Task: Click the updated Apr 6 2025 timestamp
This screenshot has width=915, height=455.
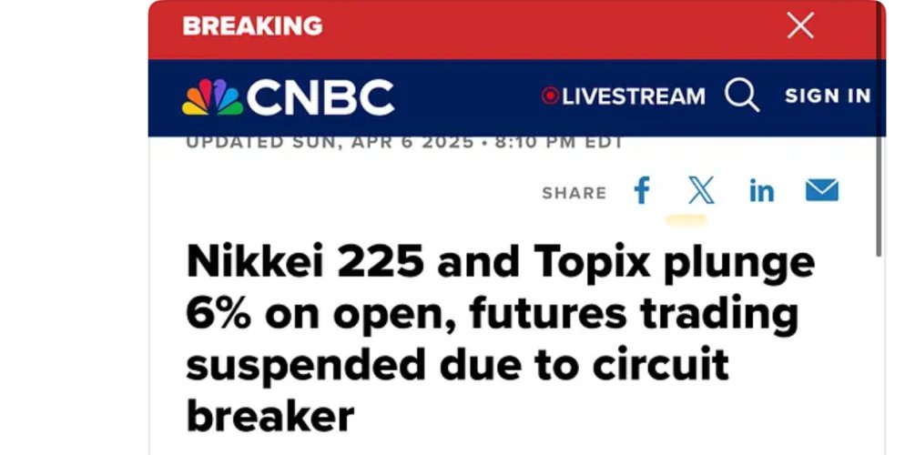Action: pos(403,142)
